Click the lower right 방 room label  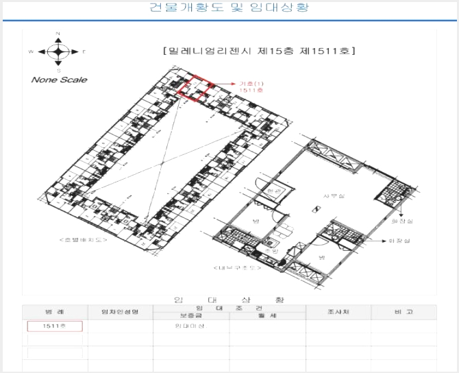point(321,257)
